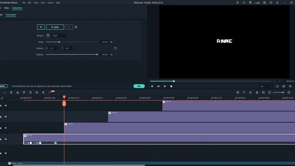Open the Help menu
Viewport: 295px width, 166px height.
click(58, 3)
